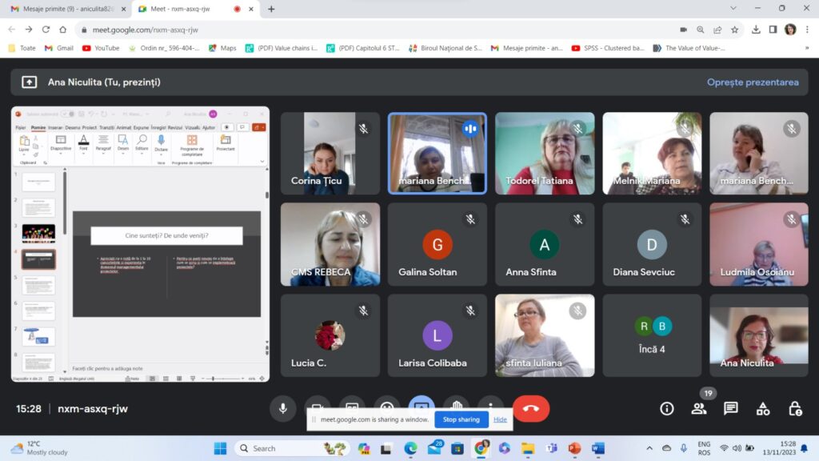This screenshot has height=461, width=819.
Task: Open a new browser tab
Action: 271,9
